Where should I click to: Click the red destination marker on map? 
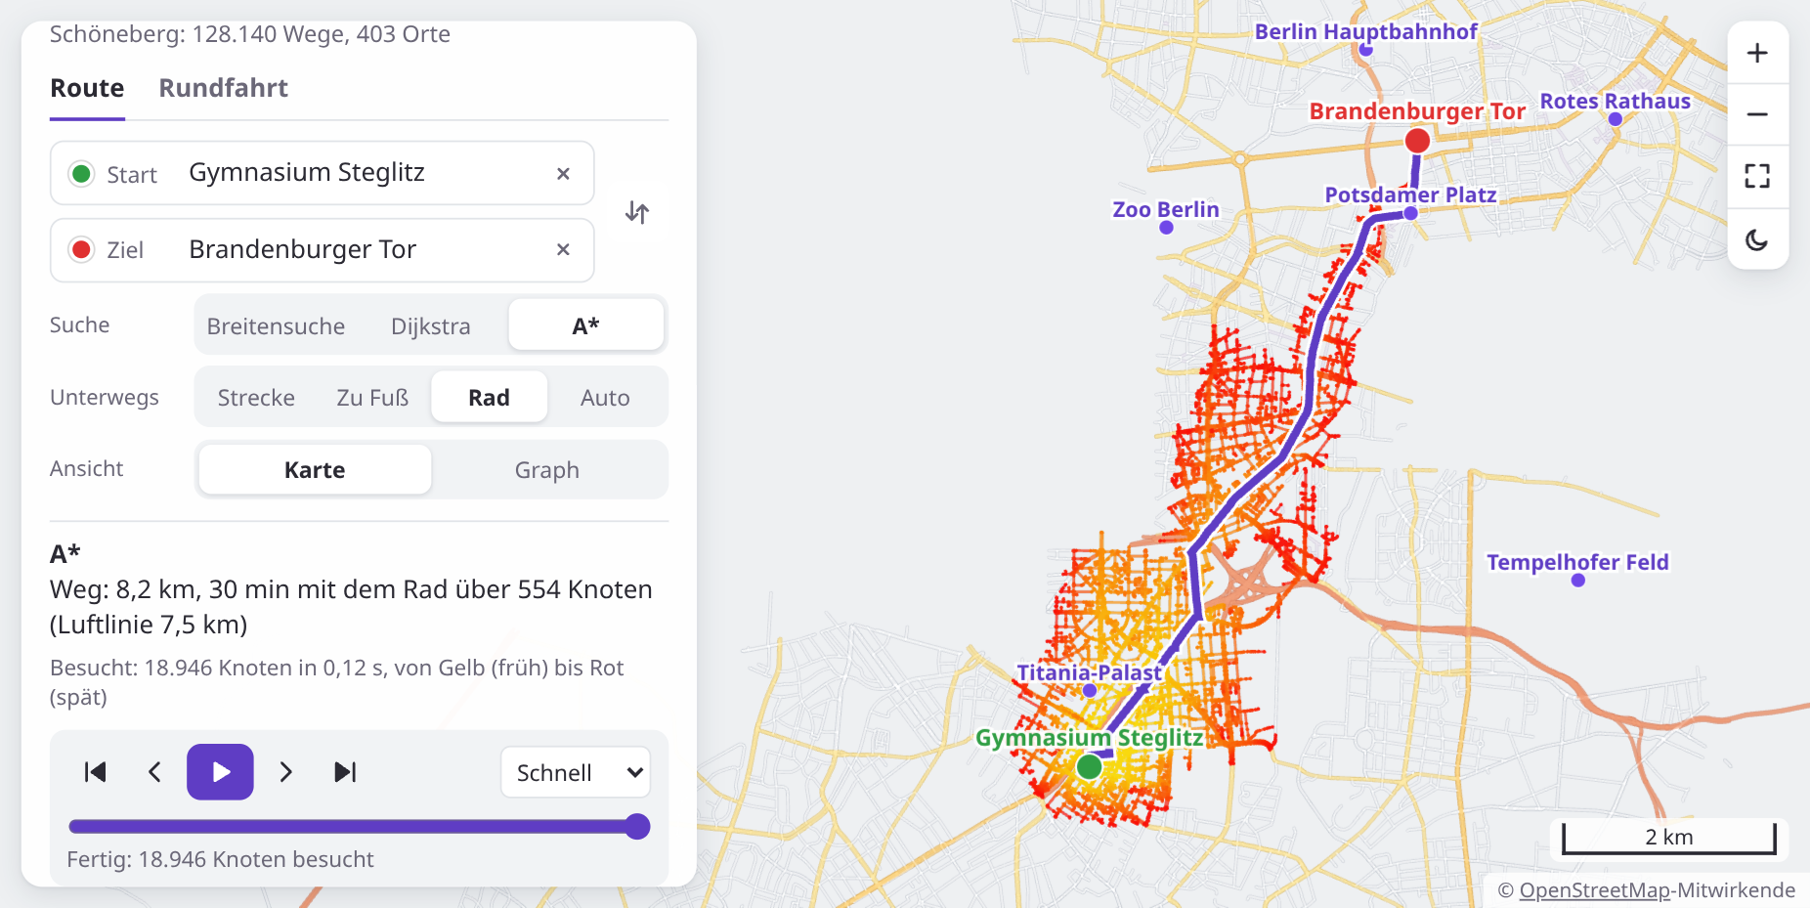tap(1417, 141)
